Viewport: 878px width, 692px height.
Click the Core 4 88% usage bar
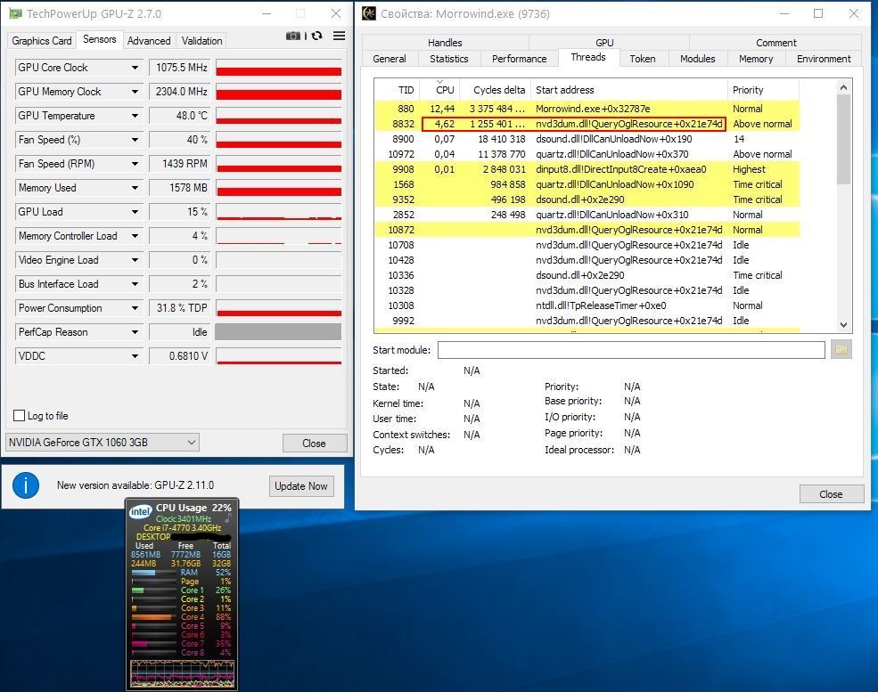154,617
